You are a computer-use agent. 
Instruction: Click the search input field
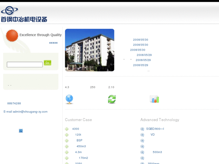25,64
